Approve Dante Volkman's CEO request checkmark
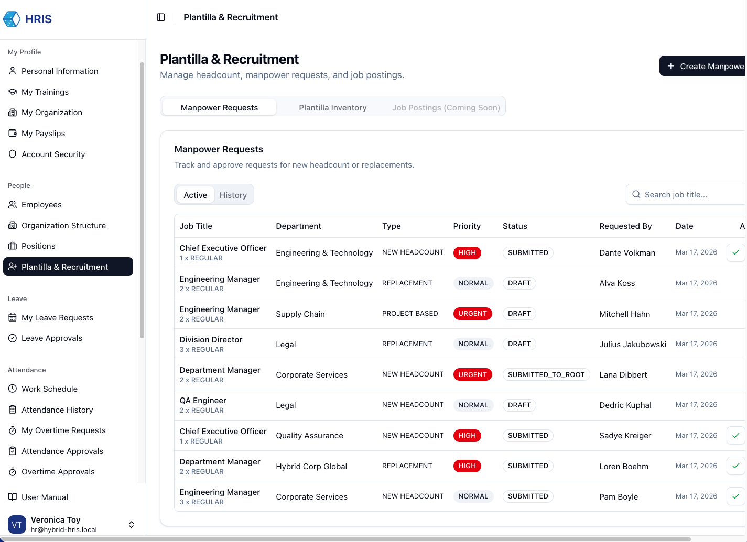 click(735, 252)
